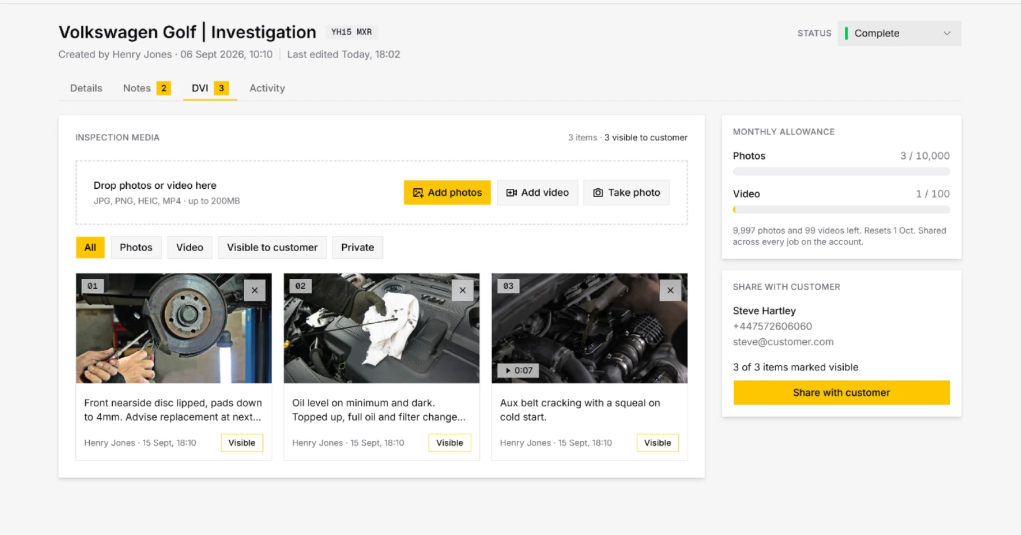Screen dimensions: 1021x535
Task: Open the Notes tab
Action: [x=146, y=88]
